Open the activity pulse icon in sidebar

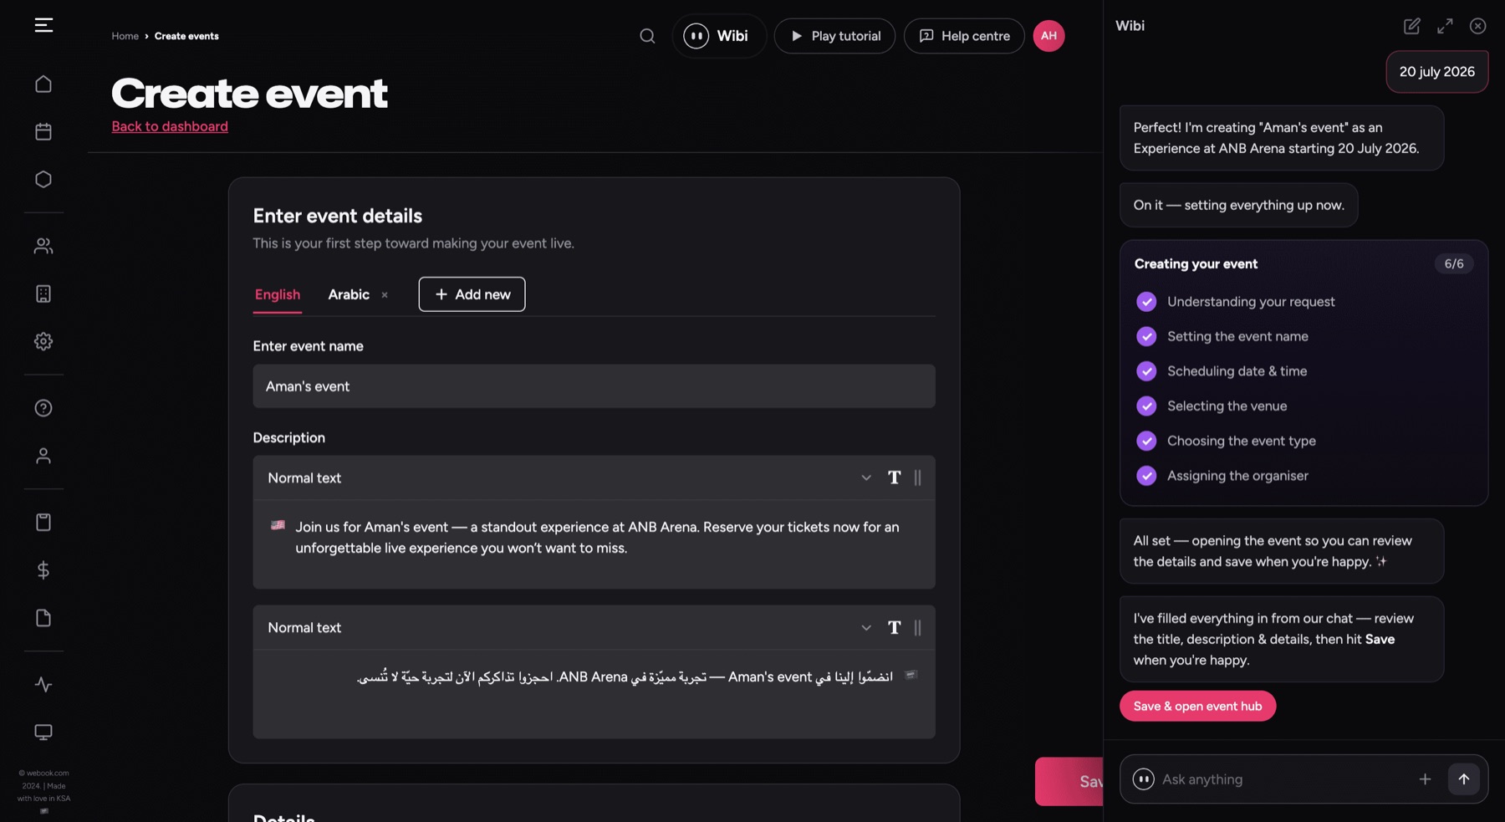(43, 684)
